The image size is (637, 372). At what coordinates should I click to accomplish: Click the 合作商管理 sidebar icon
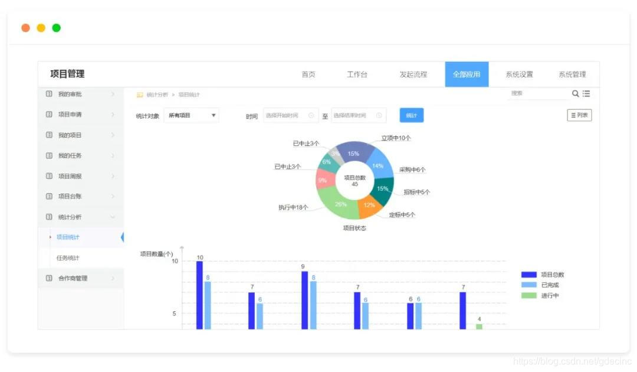(50, 279)
